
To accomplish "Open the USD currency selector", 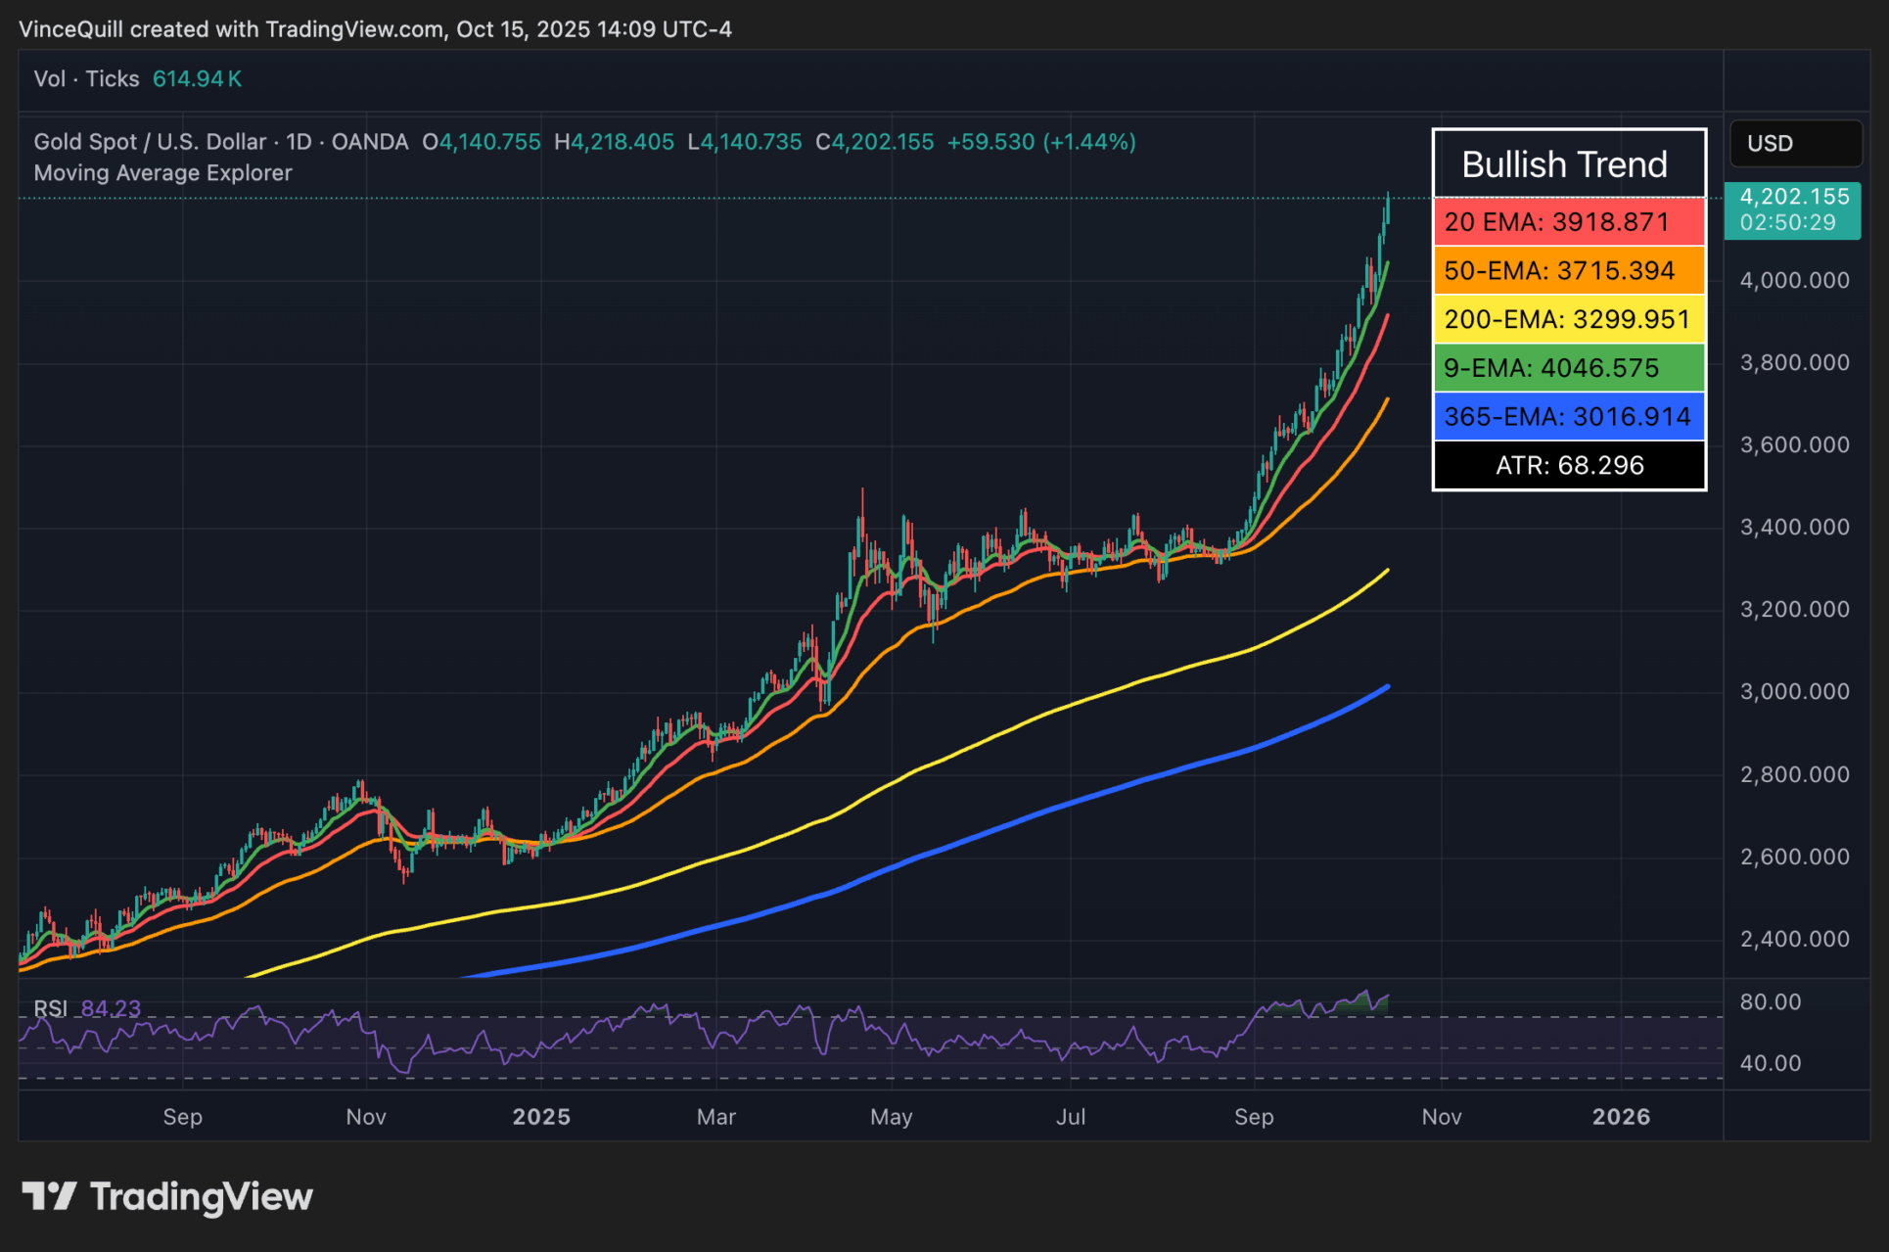I will [x=1795, y=144].
